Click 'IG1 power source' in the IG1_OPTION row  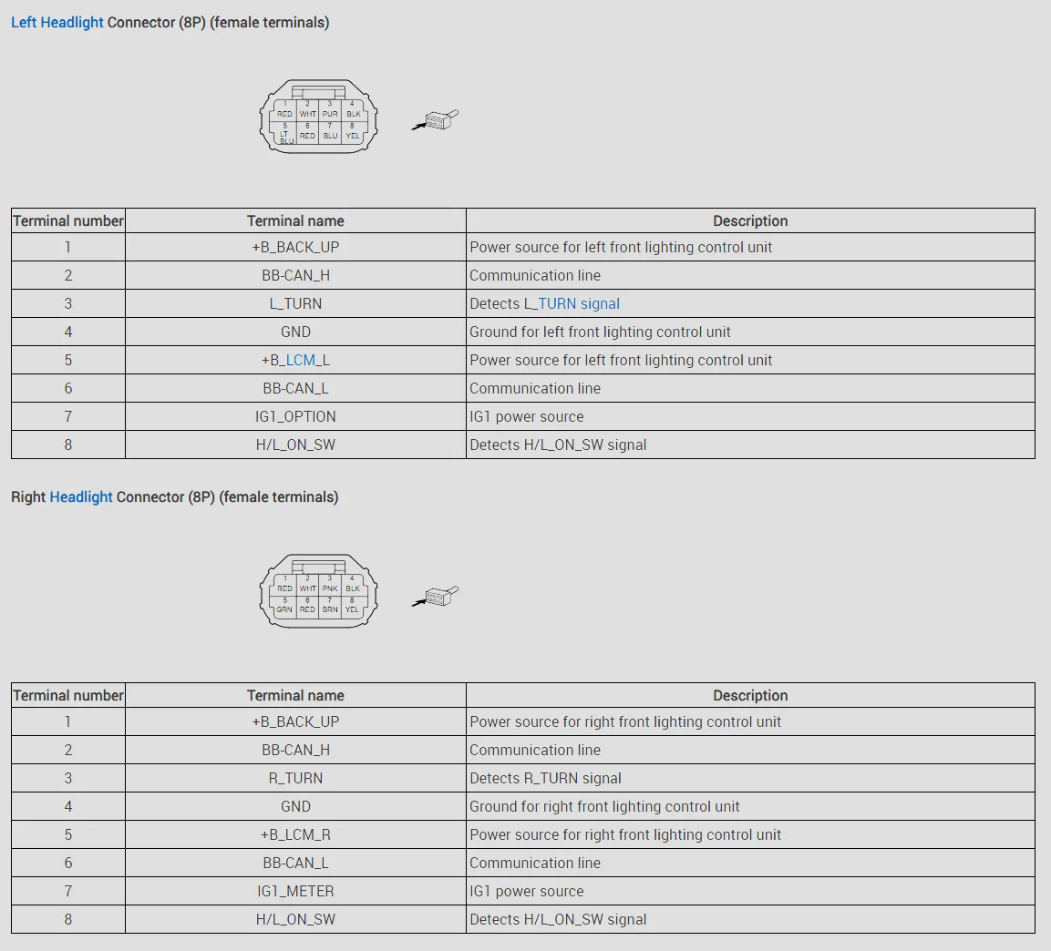527,416
